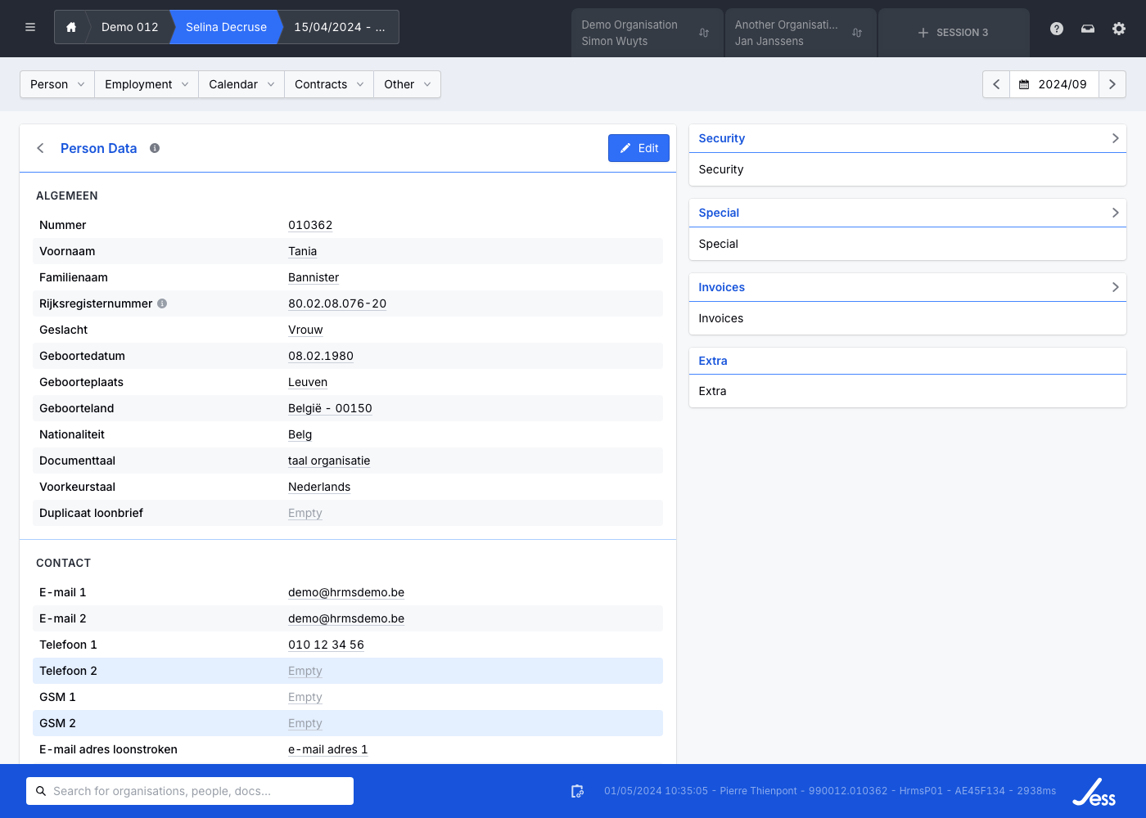This screenshot has height=818, width=1146.
Task: Click the search organisations input field
Action: [190, 791]
